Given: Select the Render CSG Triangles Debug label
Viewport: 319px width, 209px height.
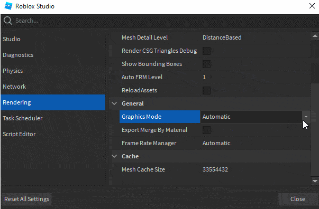Looking at the screenshot, I should 159,51.
